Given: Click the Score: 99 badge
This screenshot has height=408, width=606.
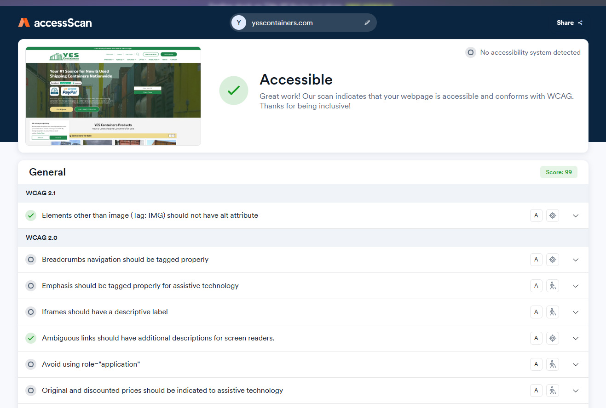Looking at the screenshot, I should tap(558, 172).
